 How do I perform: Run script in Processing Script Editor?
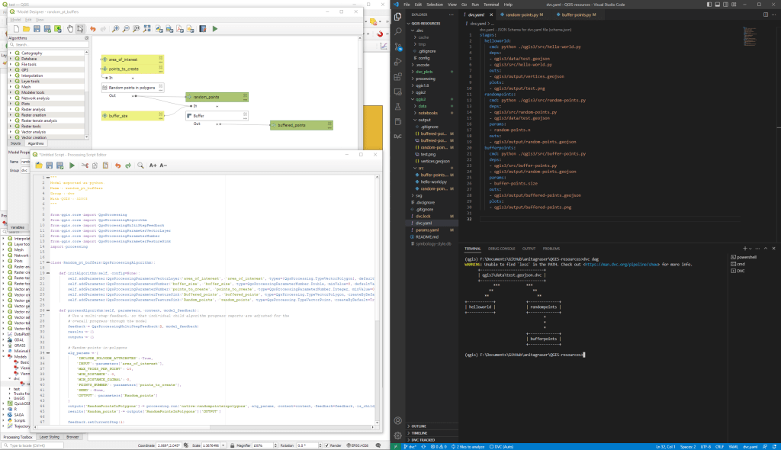pyautogui.click(x=72, y=165)
